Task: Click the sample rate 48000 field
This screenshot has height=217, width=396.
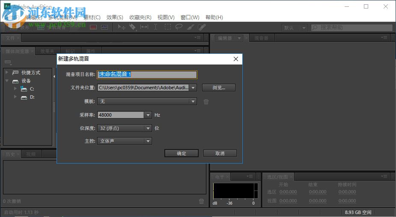Action: tap(121, 115)
